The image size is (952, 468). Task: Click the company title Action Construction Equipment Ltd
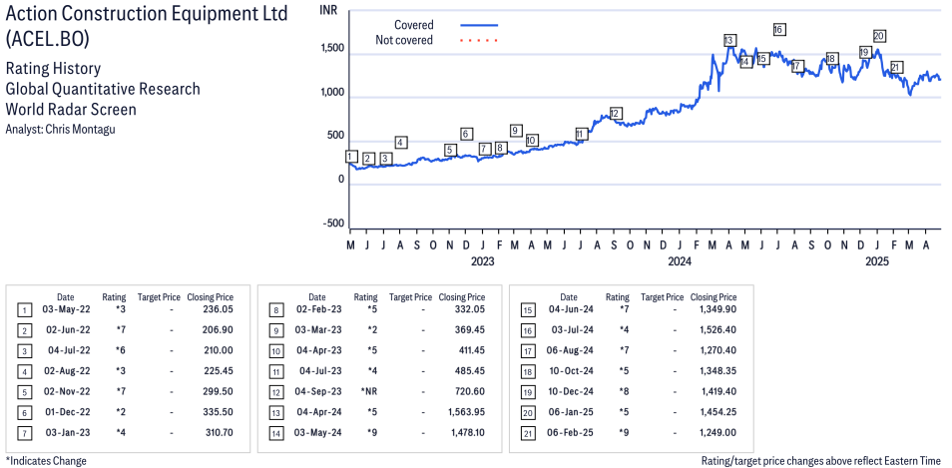click(147, 15)
